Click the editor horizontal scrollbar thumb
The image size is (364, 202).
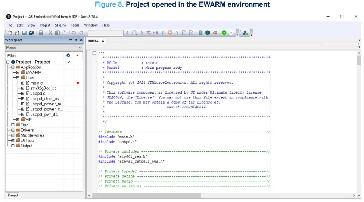click(146, 196)
